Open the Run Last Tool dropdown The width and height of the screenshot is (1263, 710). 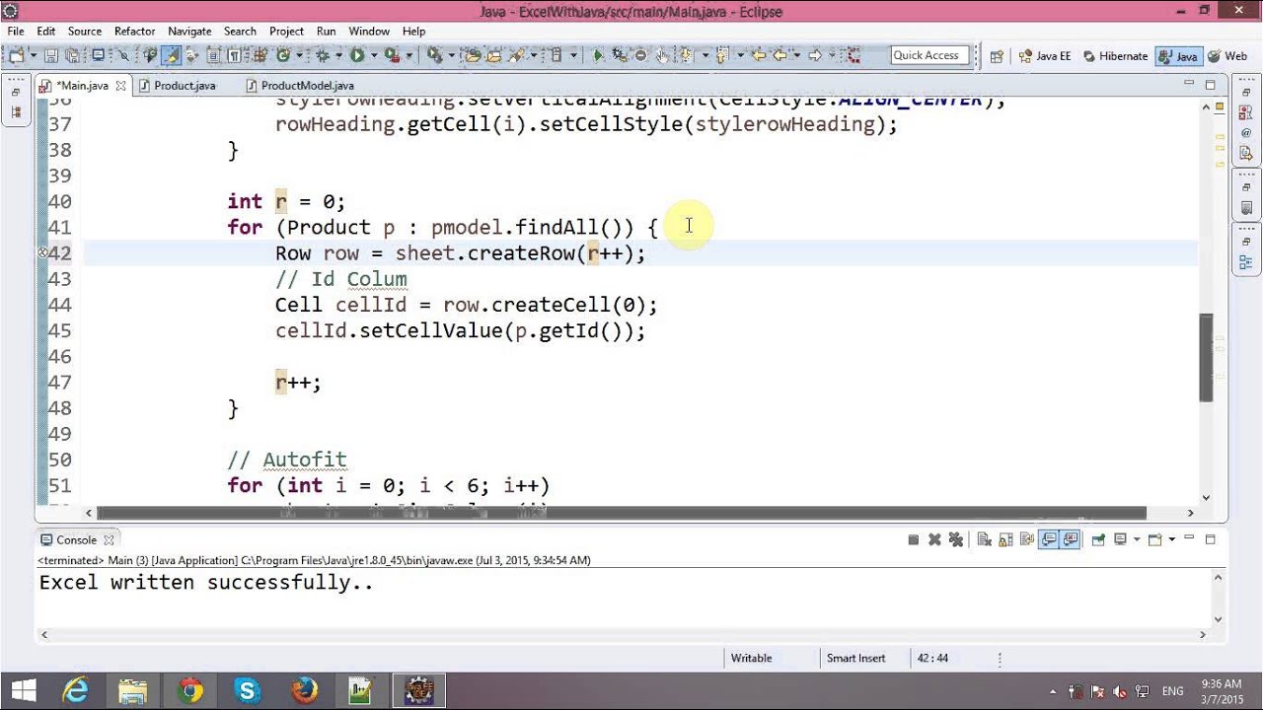[x=409, y=55]
